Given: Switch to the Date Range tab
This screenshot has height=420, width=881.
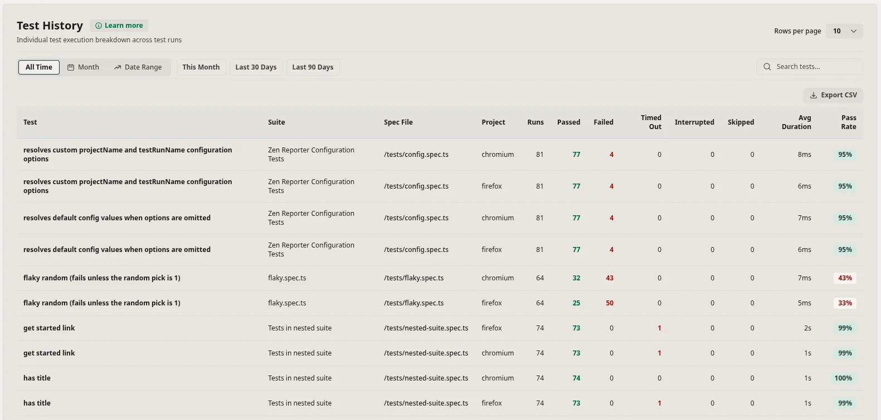Looking at the screenshot, I should click(138, 67).
